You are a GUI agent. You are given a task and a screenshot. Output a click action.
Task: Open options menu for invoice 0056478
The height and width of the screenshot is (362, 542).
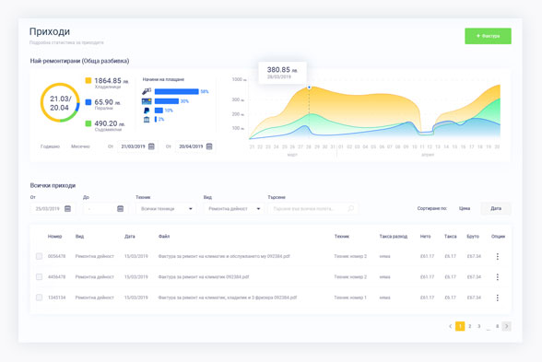498,256
